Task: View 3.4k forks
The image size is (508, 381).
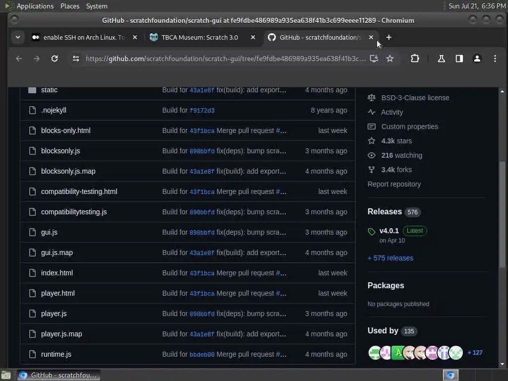Action: pos(396,170)
